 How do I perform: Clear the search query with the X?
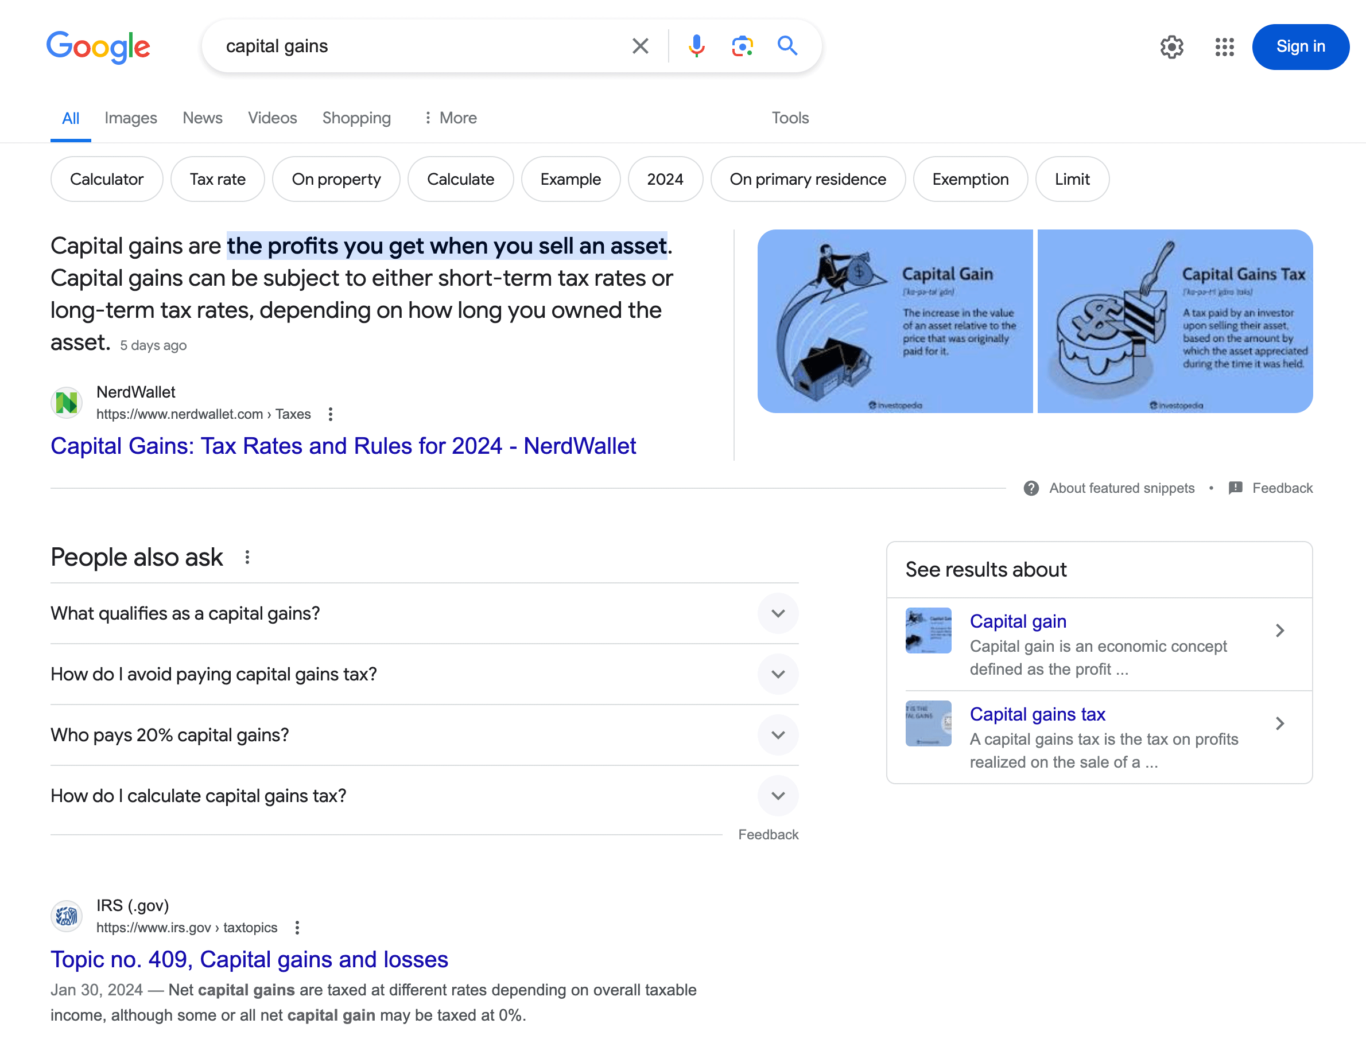[x=640, y=45]
